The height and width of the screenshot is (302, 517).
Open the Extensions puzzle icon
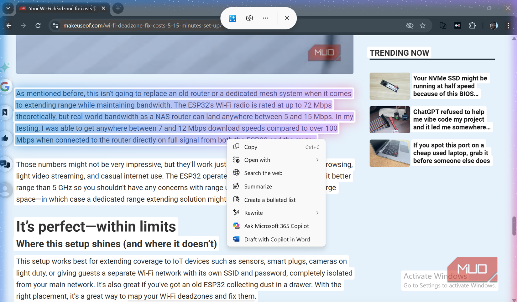pyautogui.click(x=472, y=26)
